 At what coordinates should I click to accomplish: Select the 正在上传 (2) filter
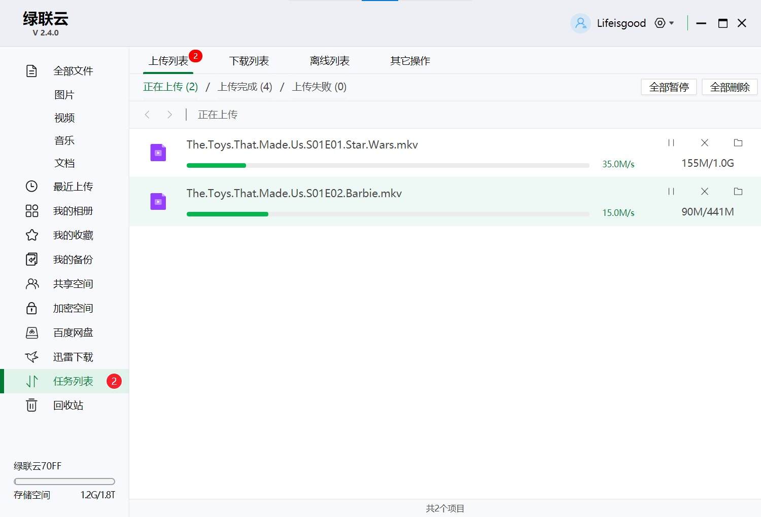170,87
